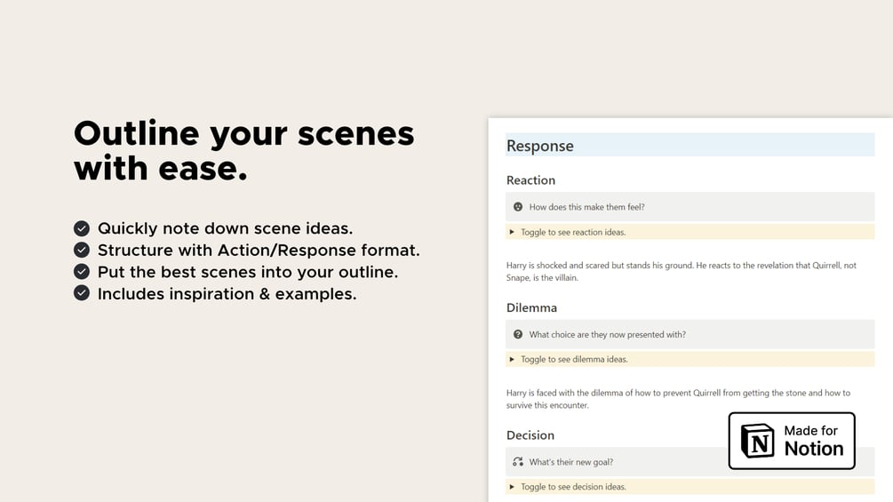
Task: Click the Decision subheading
Action: point(530,435)
